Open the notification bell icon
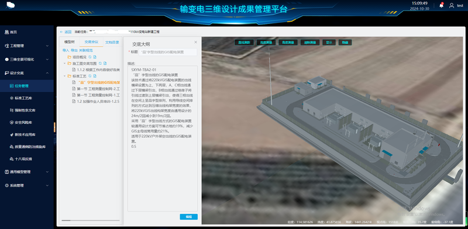This screenshot has width=468, height=229. click(442, 5)
